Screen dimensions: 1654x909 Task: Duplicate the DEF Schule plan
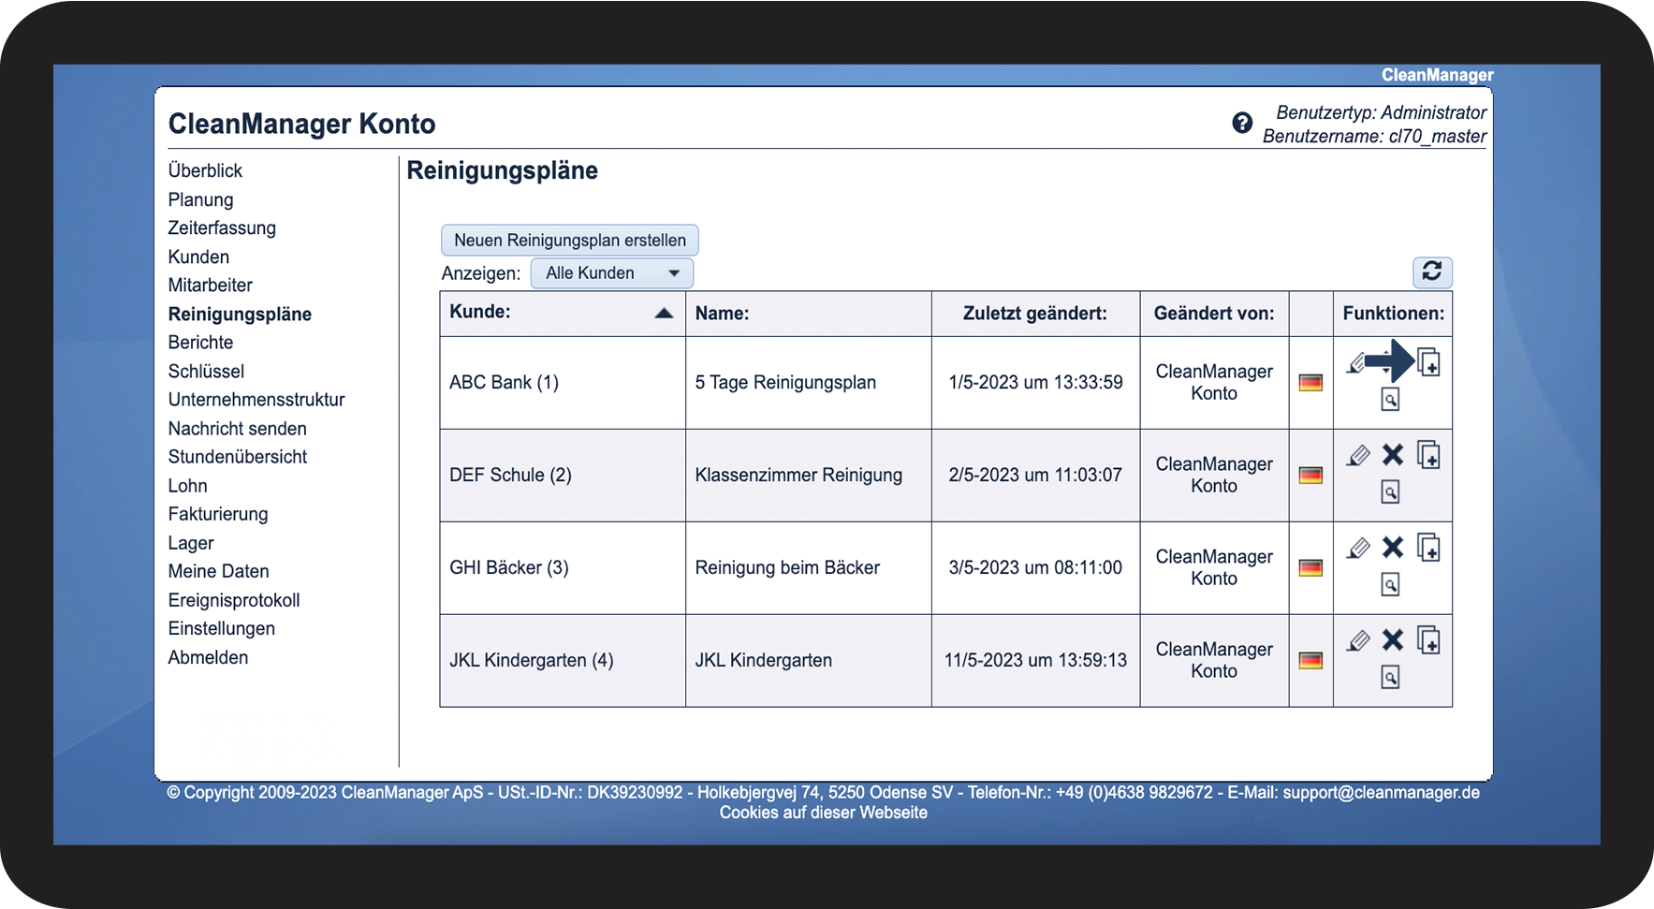[1428, 455]
